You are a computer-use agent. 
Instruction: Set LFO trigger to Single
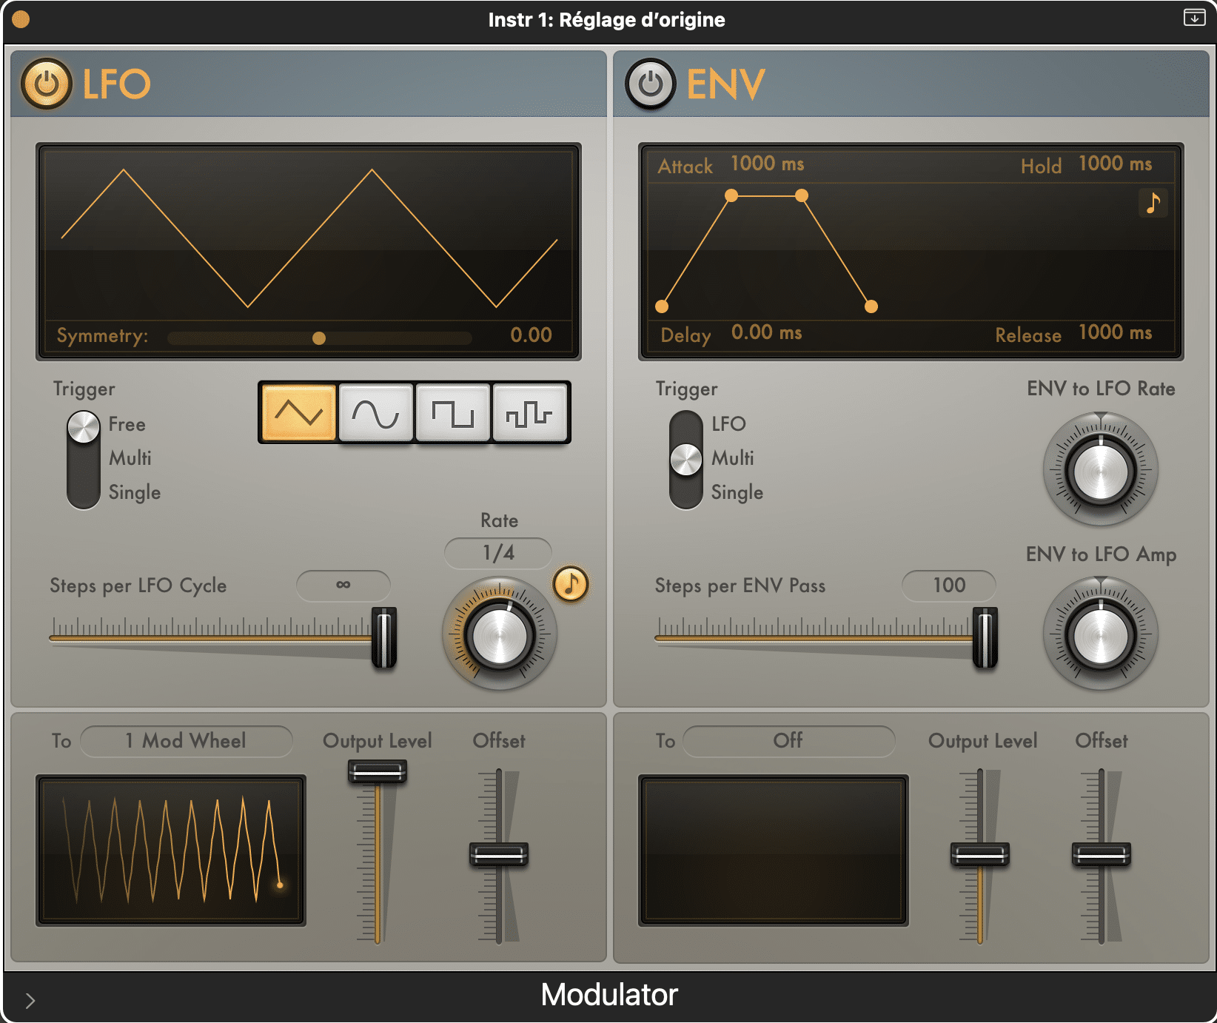pyautogui.click(x=134, y=492)
